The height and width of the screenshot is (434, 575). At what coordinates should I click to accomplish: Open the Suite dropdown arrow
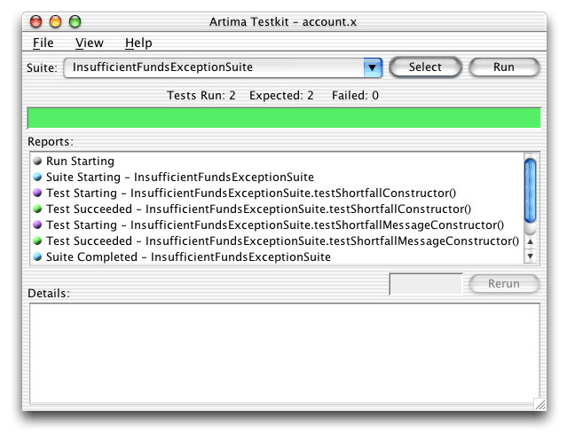(373, 67)
